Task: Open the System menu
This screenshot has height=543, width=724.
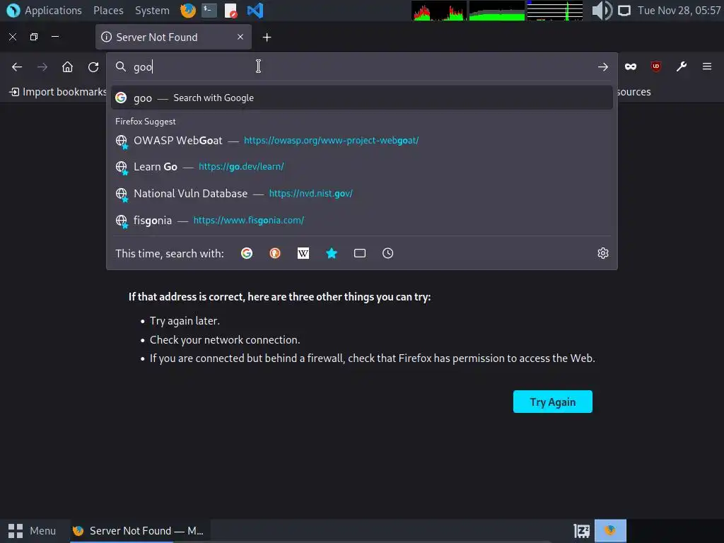Action: pos(152,10)
